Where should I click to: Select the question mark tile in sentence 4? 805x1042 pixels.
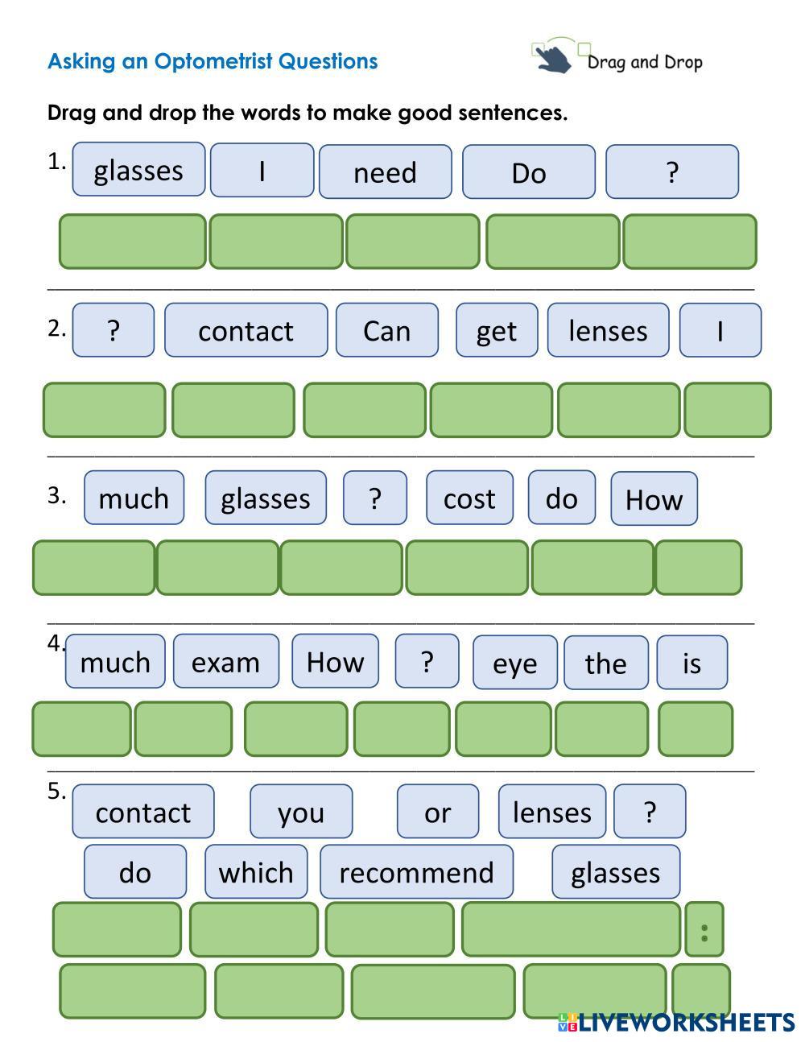[x=427, y=661]
